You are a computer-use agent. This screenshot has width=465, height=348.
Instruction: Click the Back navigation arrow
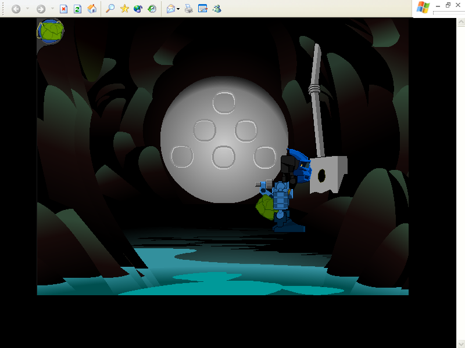[x=16, y=9]
